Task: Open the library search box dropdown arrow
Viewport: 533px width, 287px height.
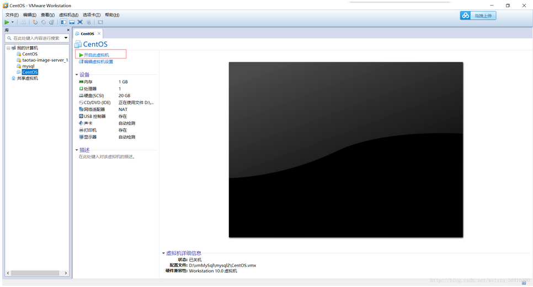Action: [x=66, y=38]
